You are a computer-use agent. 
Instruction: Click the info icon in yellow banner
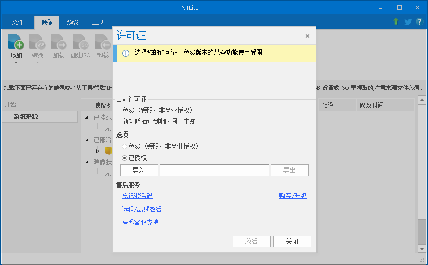point(126,53)
